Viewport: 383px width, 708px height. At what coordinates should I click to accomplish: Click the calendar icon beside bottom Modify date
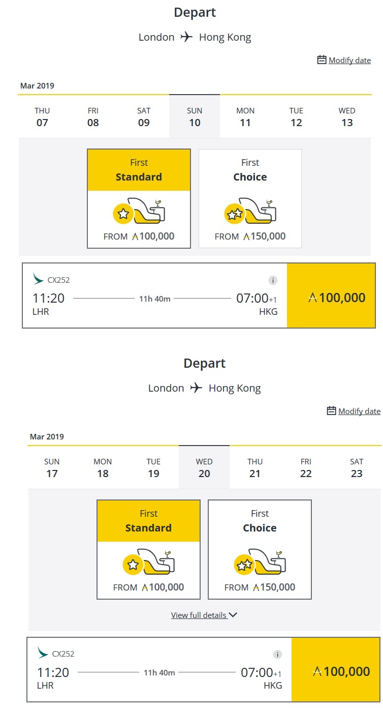coord(331,411)
